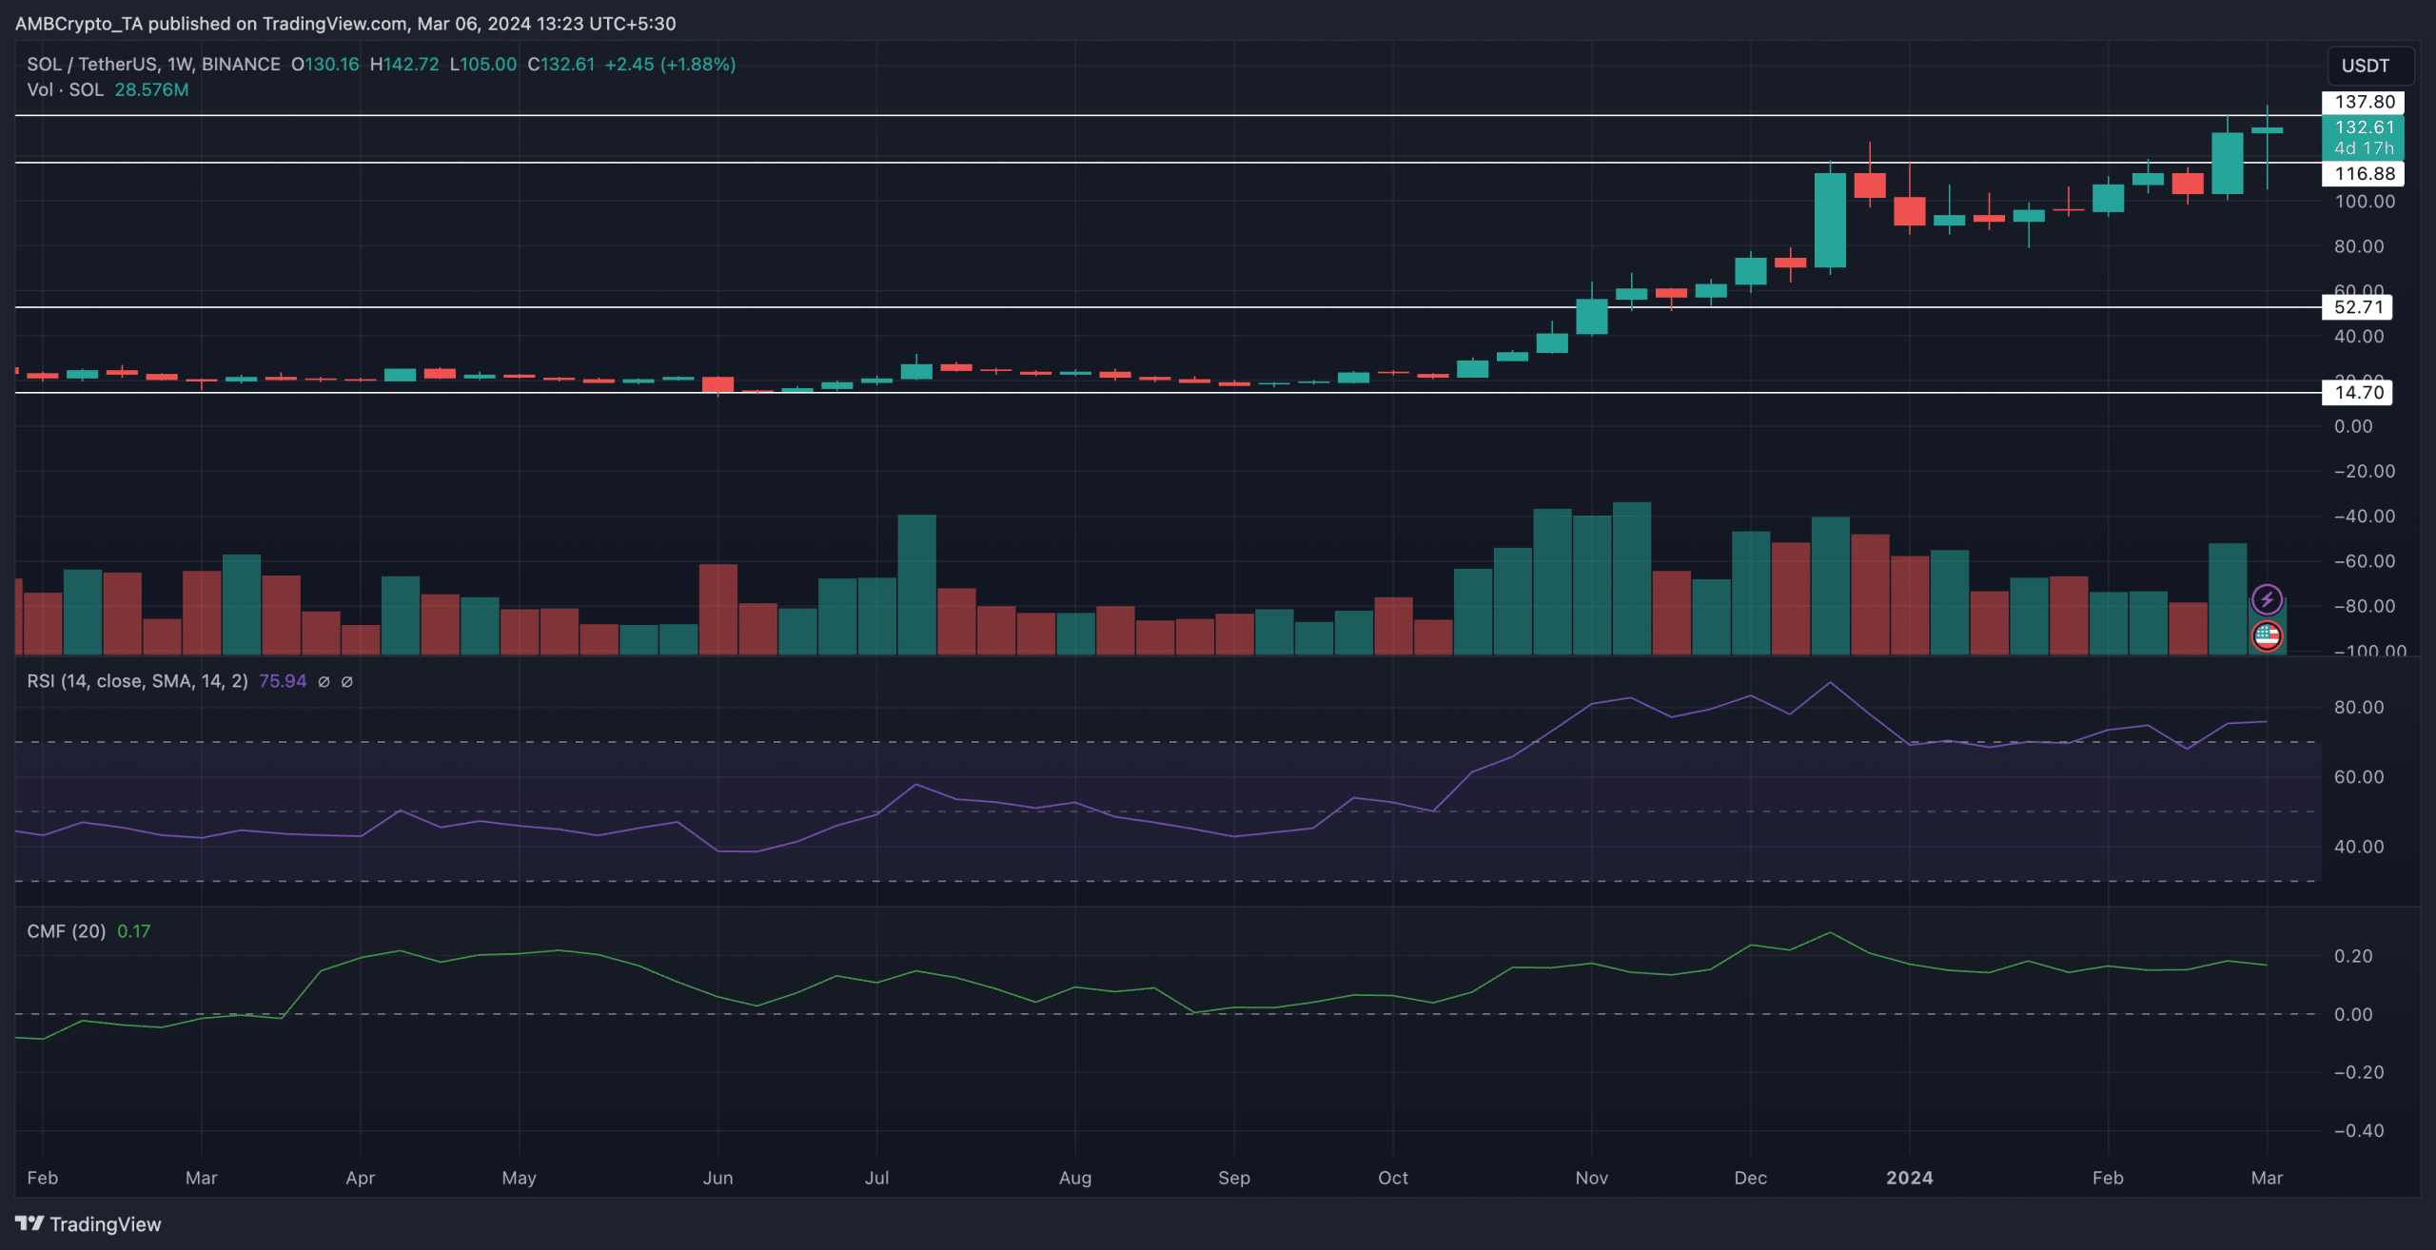Screen dimensions: 2436x1250
Task: Click the current price label 132.61
Action: (2364, 127)
